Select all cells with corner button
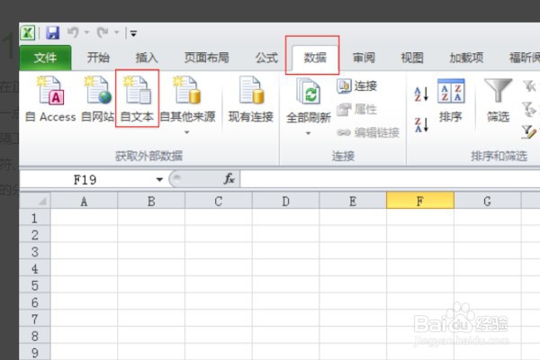Screen dimensions: 540x360 coord(35,201)
